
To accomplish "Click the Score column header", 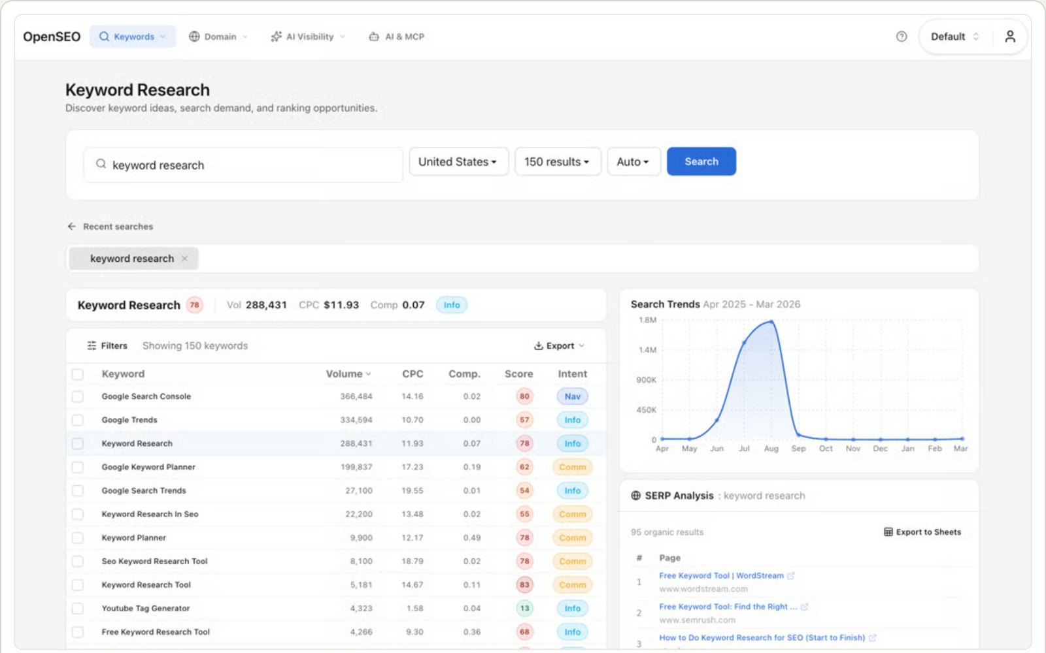I will (518, 374).
